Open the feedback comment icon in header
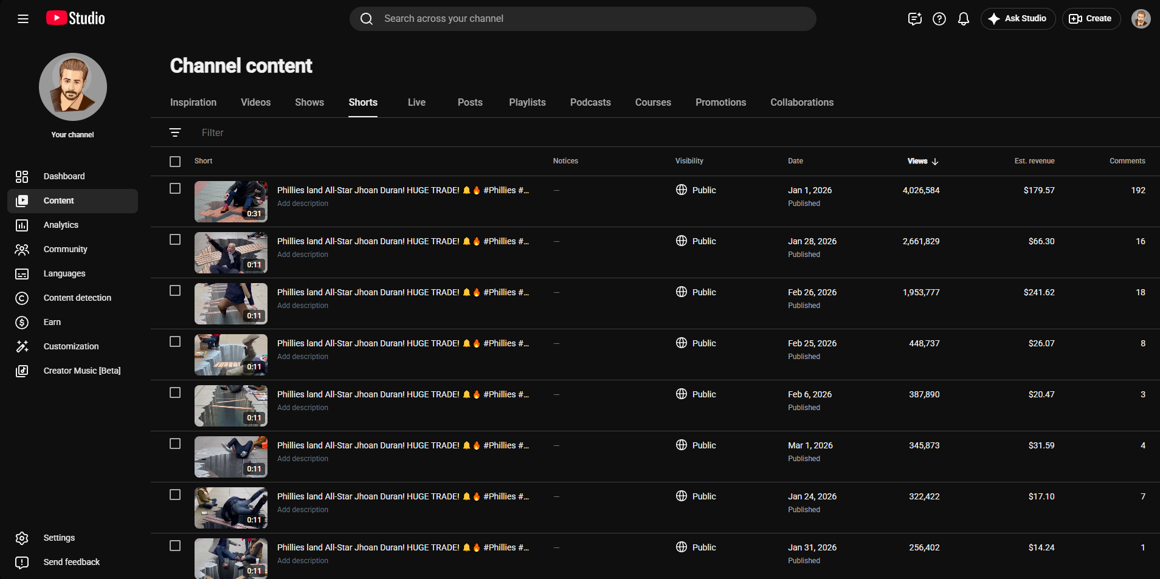1160x579 pixels. coord(915,19)
